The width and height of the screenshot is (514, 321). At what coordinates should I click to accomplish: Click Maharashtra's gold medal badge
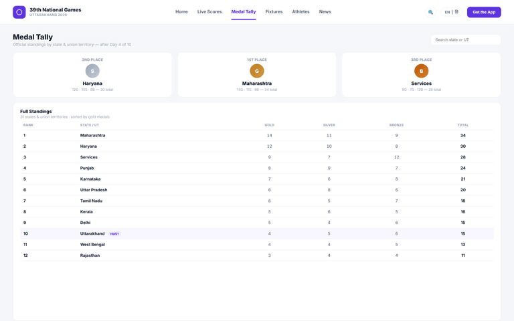click(257, 71)
